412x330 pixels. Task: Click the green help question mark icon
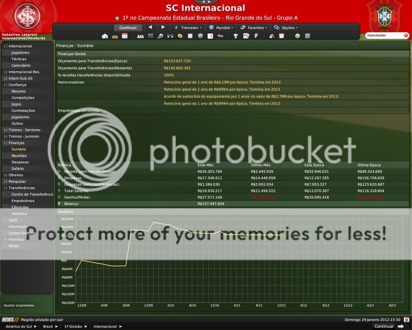tap(297, 36)
